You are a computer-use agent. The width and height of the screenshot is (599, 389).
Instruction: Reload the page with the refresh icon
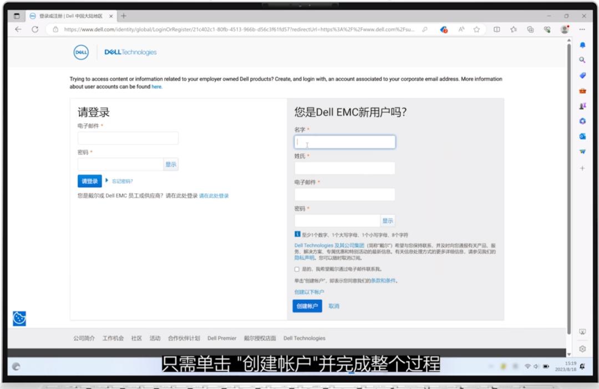point(35,29)
